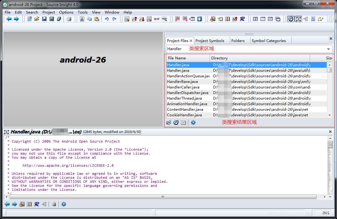Click the open-book symbol browser icon in main toolbar
The image size is (337, 219).
pyautogui.click(x=227, y=19)
